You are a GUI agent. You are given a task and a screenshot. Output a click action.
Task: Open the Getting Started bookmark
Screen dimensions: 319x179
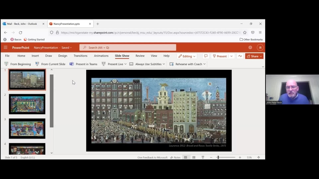pyautogui.click(x=34, y=40)
